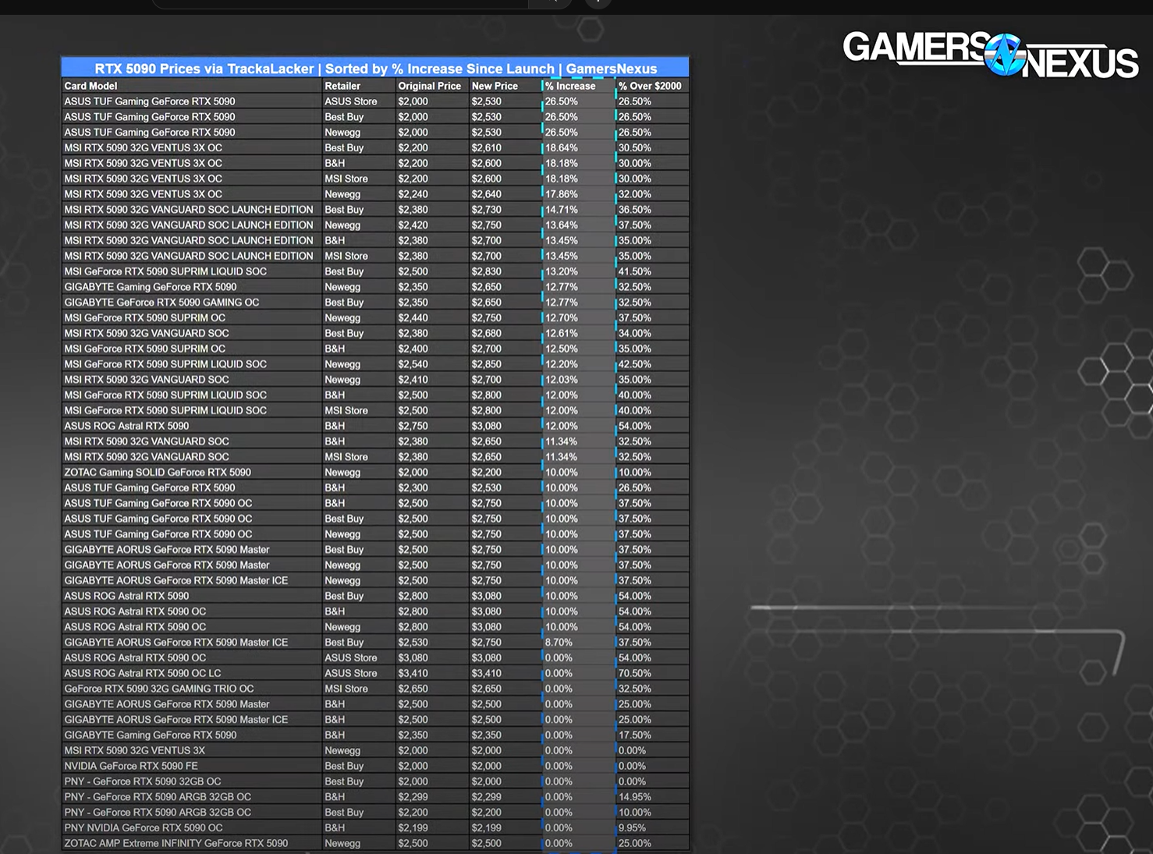The height and width of the screenshot is (854, 1153).
Task: Select the original price '$3,410'
Action: point(413,673)
